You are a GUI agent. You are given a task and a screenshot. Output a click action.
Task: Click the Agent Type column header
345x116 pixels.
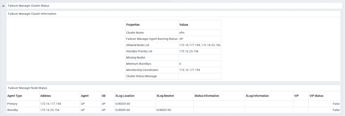[x=23, y=96]
